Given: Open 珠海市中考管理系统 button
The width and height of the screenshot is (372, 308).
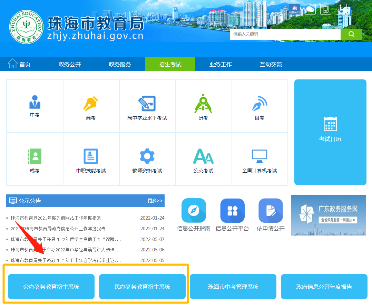Looking at the screenshot, I should coord(233,287).
